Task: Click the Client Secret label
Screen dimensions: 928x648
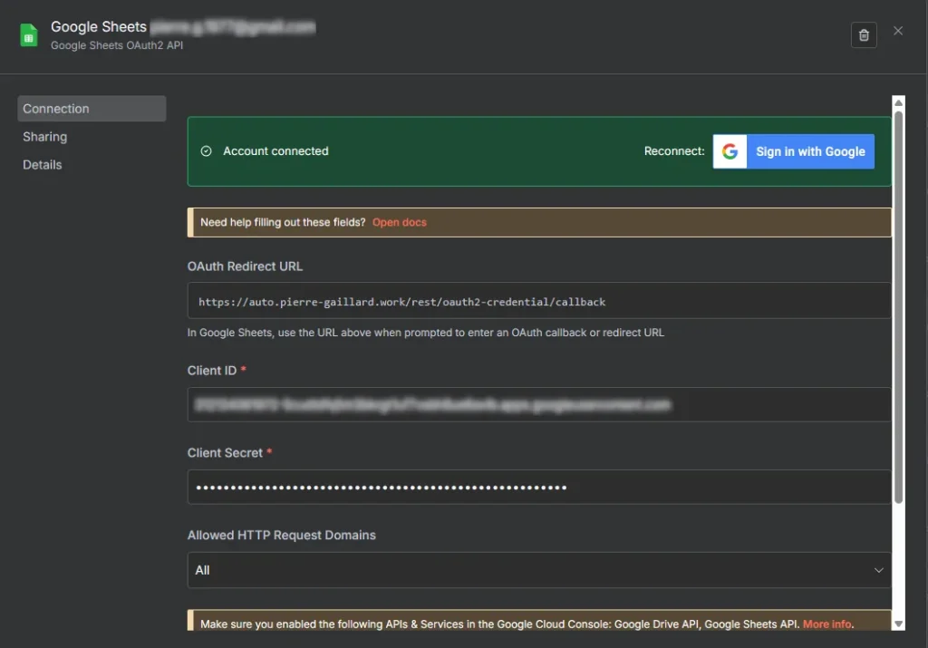Action: (225, 453)
